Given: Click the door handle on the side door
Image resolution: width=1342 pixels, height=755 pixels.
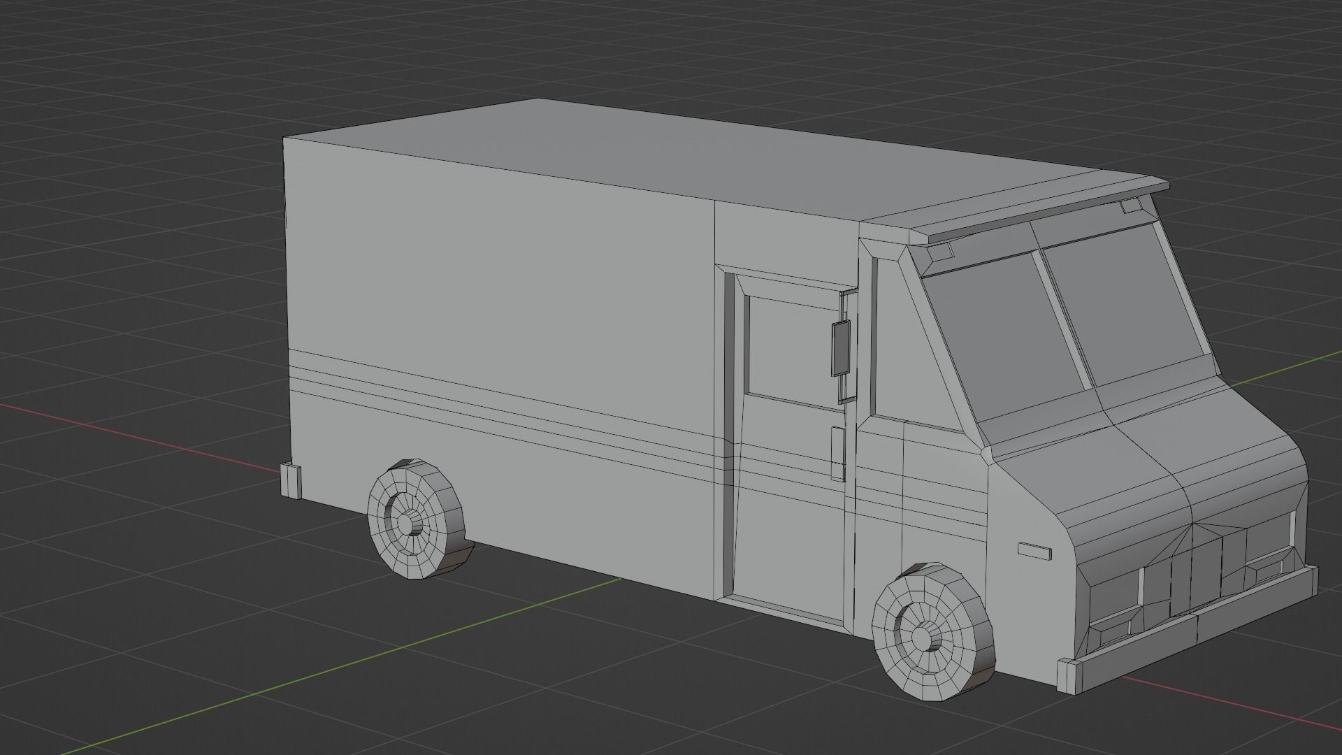Looking at the screenshot, I should click(837, 453).
